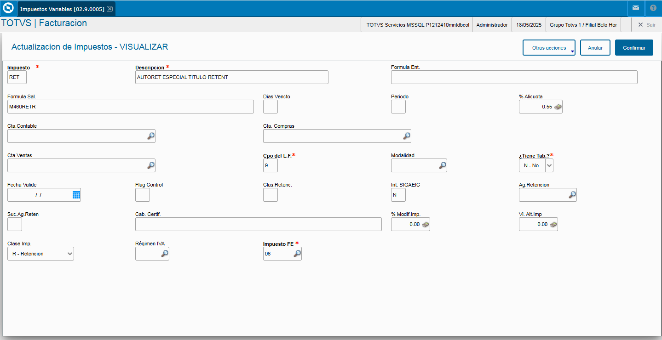
Task: Open the Otras acciones dropdown button
Action: [549, 48]
